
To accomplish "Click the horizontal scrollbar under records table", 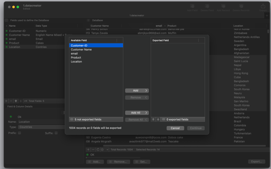I will (184, 146).
